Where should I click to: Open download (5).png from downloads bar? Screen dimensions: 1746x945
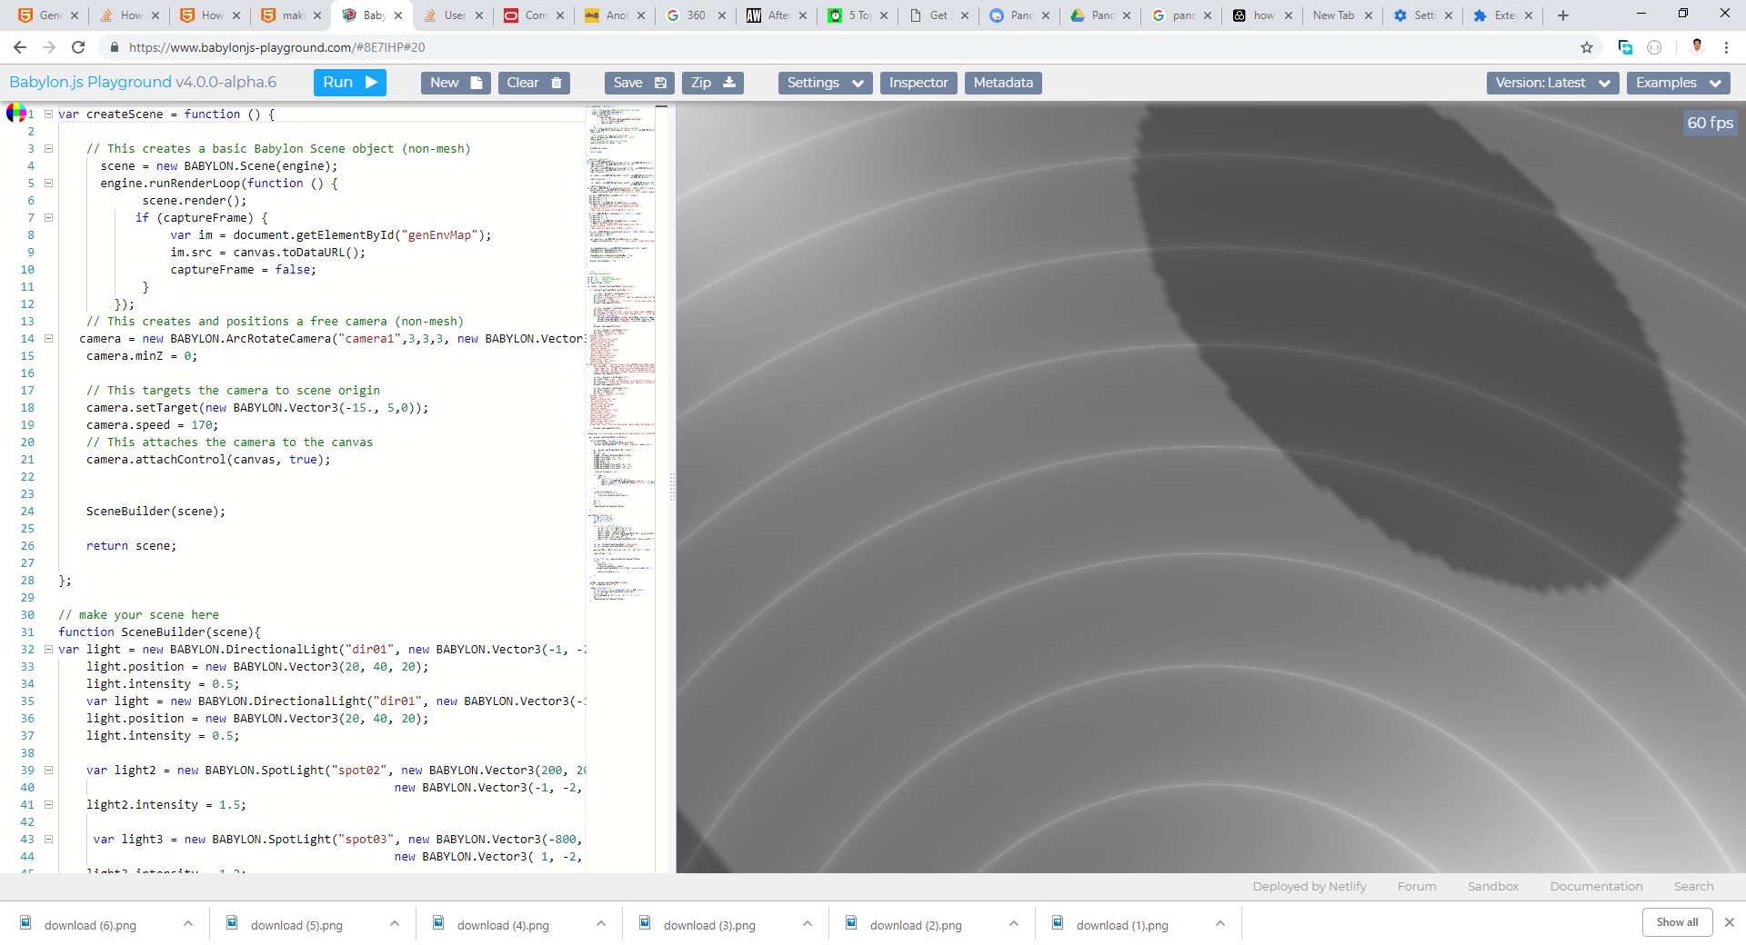pos(296,925)
